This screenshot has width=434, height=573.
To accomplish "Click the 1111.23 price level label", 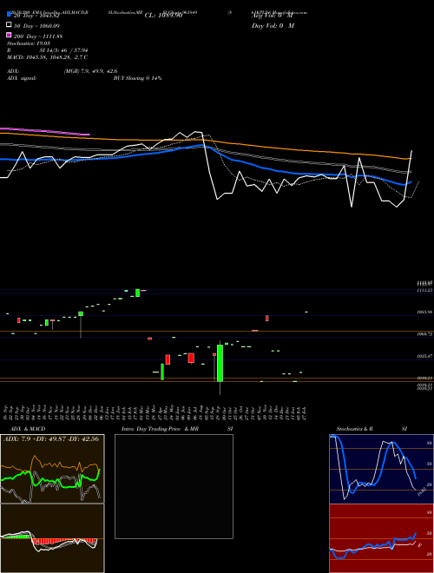I will (424, 290).
